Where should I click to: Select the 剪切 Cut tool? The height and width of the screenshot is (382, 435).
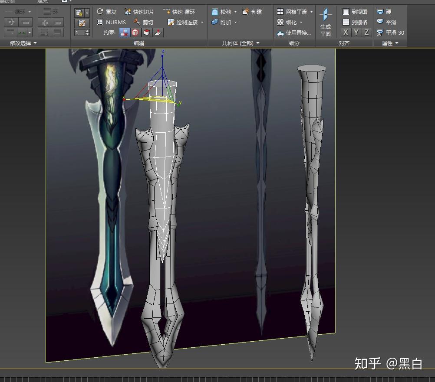(x=143, y=22)
